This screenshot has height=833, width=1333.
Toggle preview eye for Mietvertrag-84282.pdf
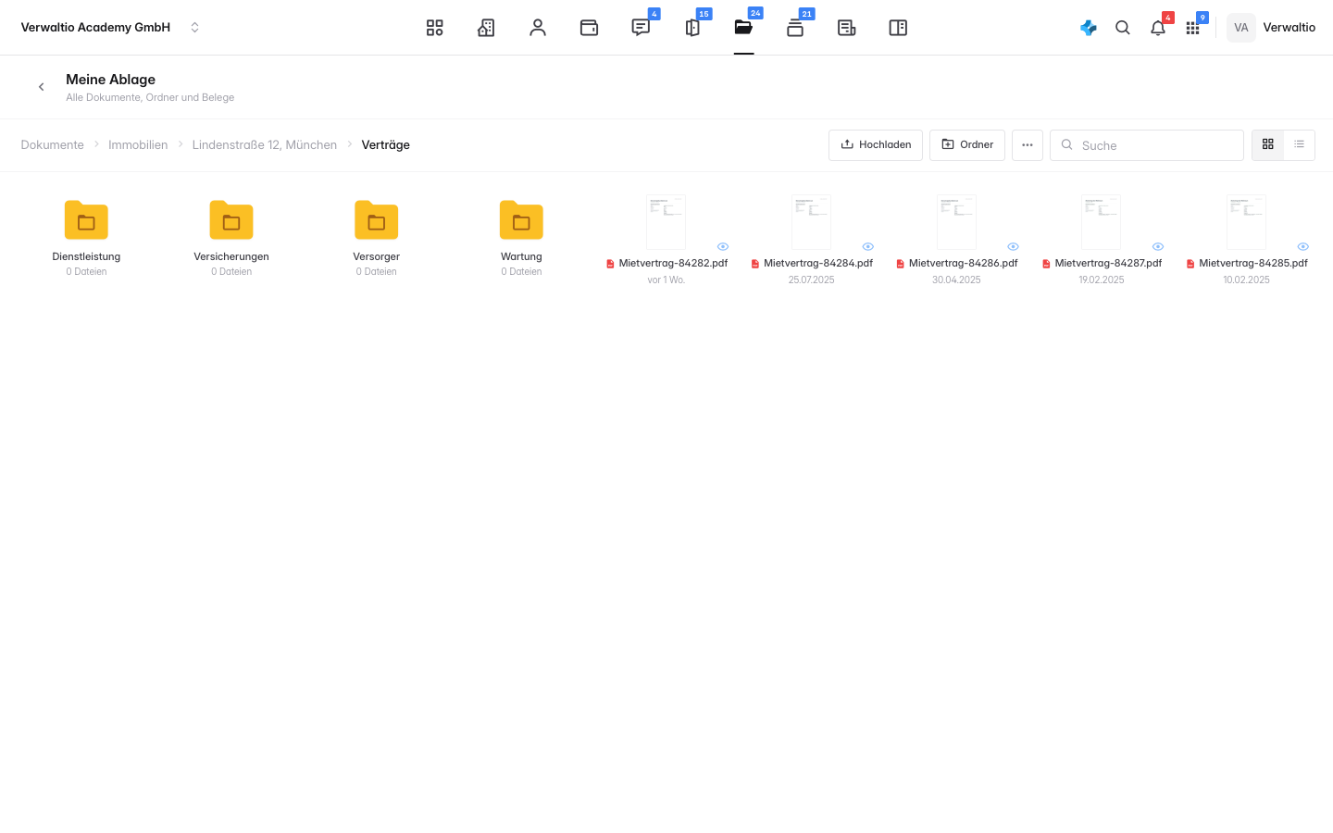point(723,246)
